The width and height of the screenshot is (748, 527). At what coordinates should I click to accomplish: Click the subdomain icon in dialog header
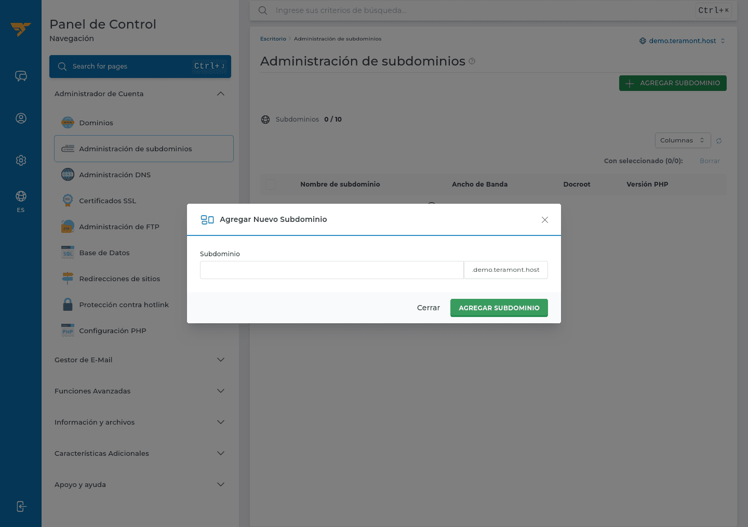[207, 220]
